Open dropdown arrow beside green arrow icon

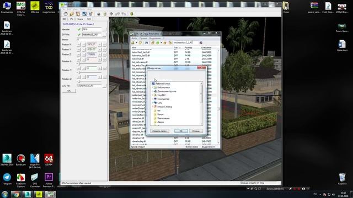[161, 43]
